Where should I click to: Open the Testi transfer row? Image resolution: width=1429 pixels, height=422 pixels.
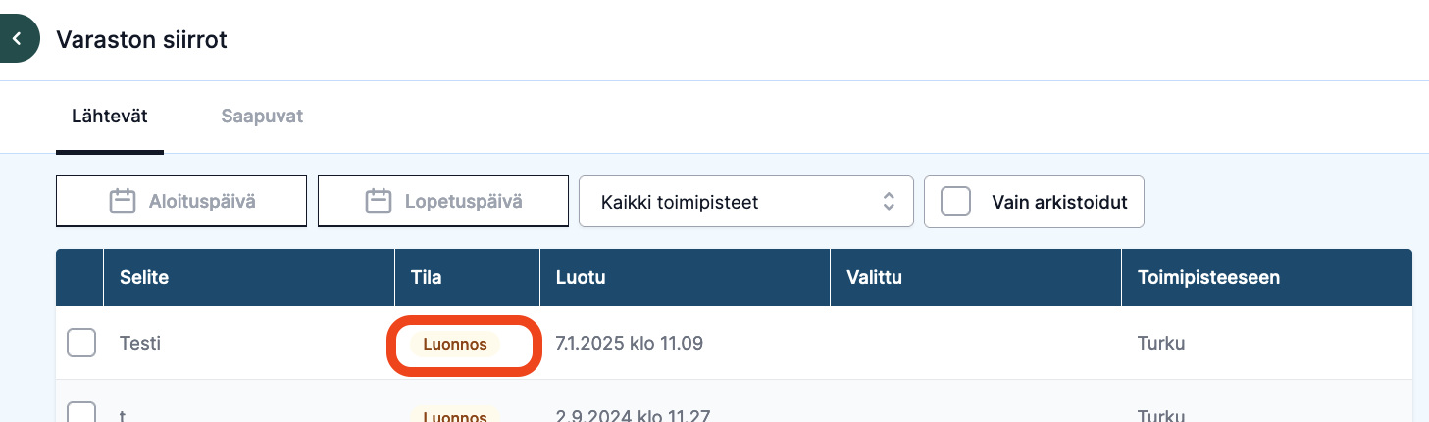click(734, 344)
